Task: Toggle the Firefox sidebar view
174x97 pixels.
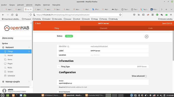Action: tap(143, 15)
